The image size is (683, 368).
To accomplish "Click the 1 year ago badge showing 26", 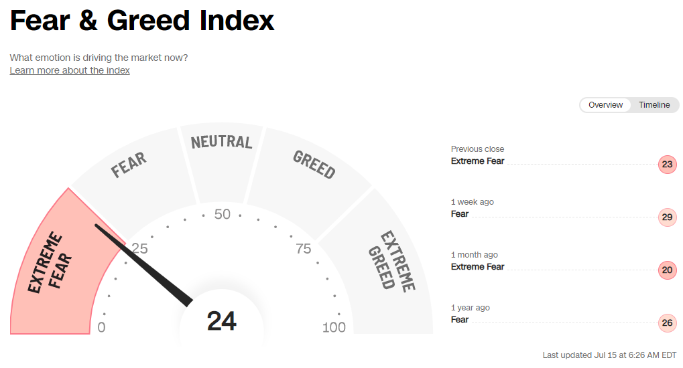I will tap(667, 323).
